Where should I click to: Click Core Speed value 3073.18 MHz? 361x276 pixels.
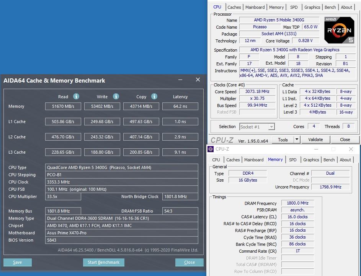257,91
